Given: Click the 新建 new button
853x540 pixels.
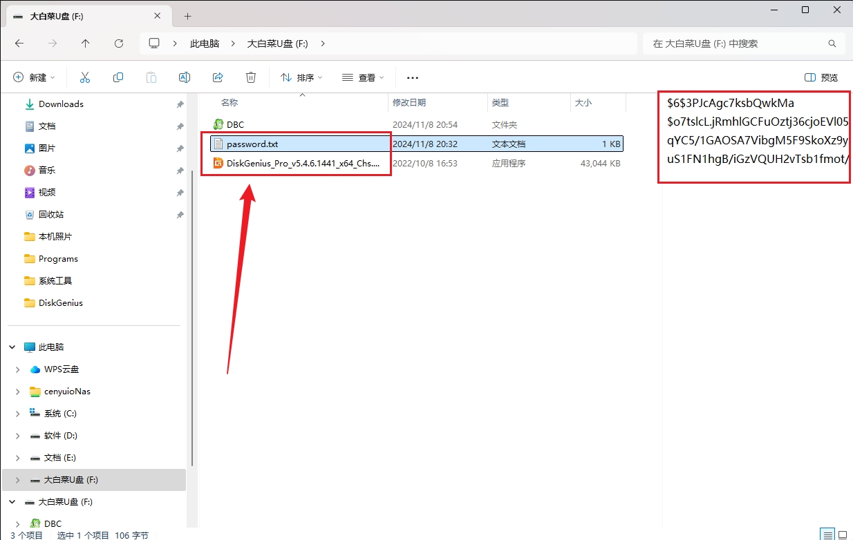Looking at the screenshot, I should pyautogui.click(x=35, y=77).
